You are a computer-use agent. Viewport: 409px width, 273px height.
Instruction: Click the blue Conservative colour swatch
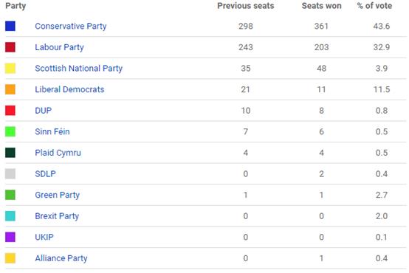[10, 26]
